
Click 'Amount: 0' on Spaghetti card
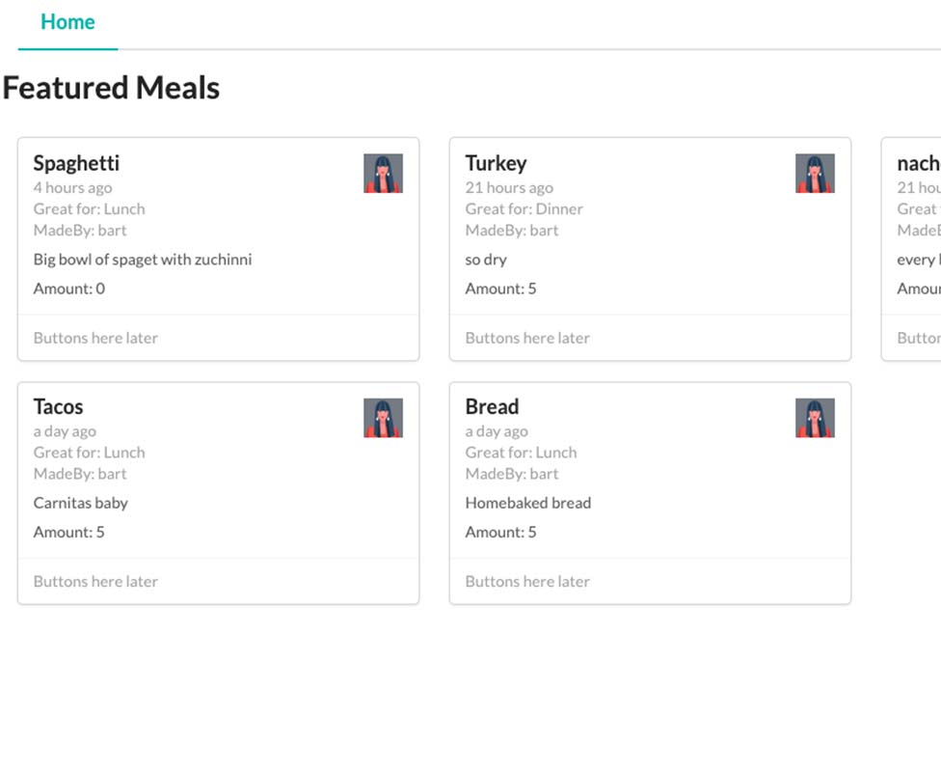pos(69,289)
